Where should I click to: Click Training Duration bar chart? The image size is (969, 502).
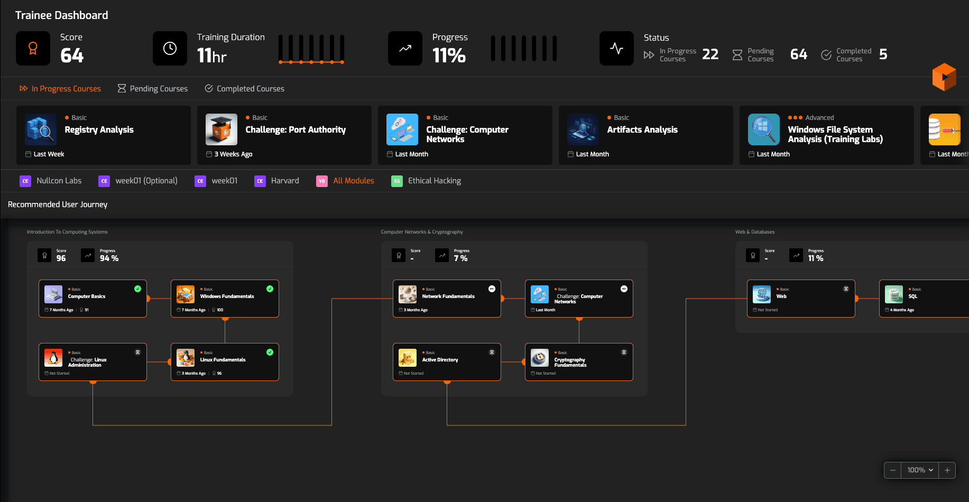pyautogui.click(x=311, y=49)
